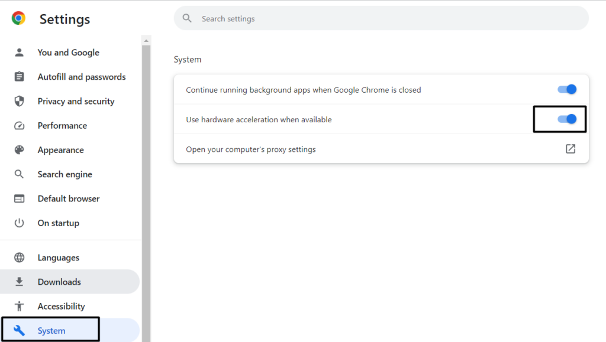Open proxy settings via the external link icon
The height and width of the screenshot is (342, 606).
[570, 149]
